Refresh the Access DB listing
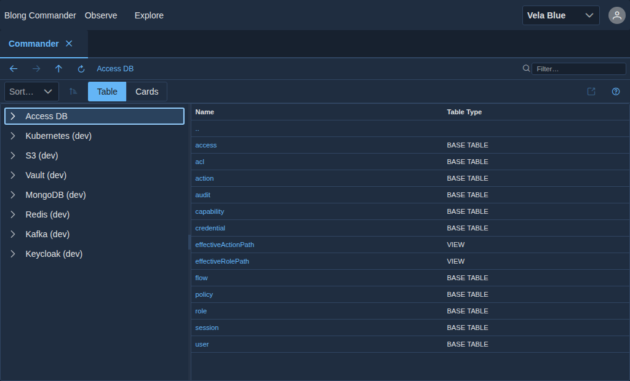The height and width of the screenshot is (381, 630). (x=81, y=69)
